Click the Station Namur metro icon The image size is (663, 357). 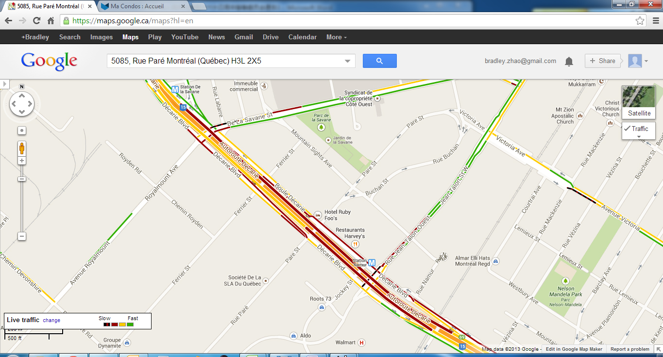(372, 262)
